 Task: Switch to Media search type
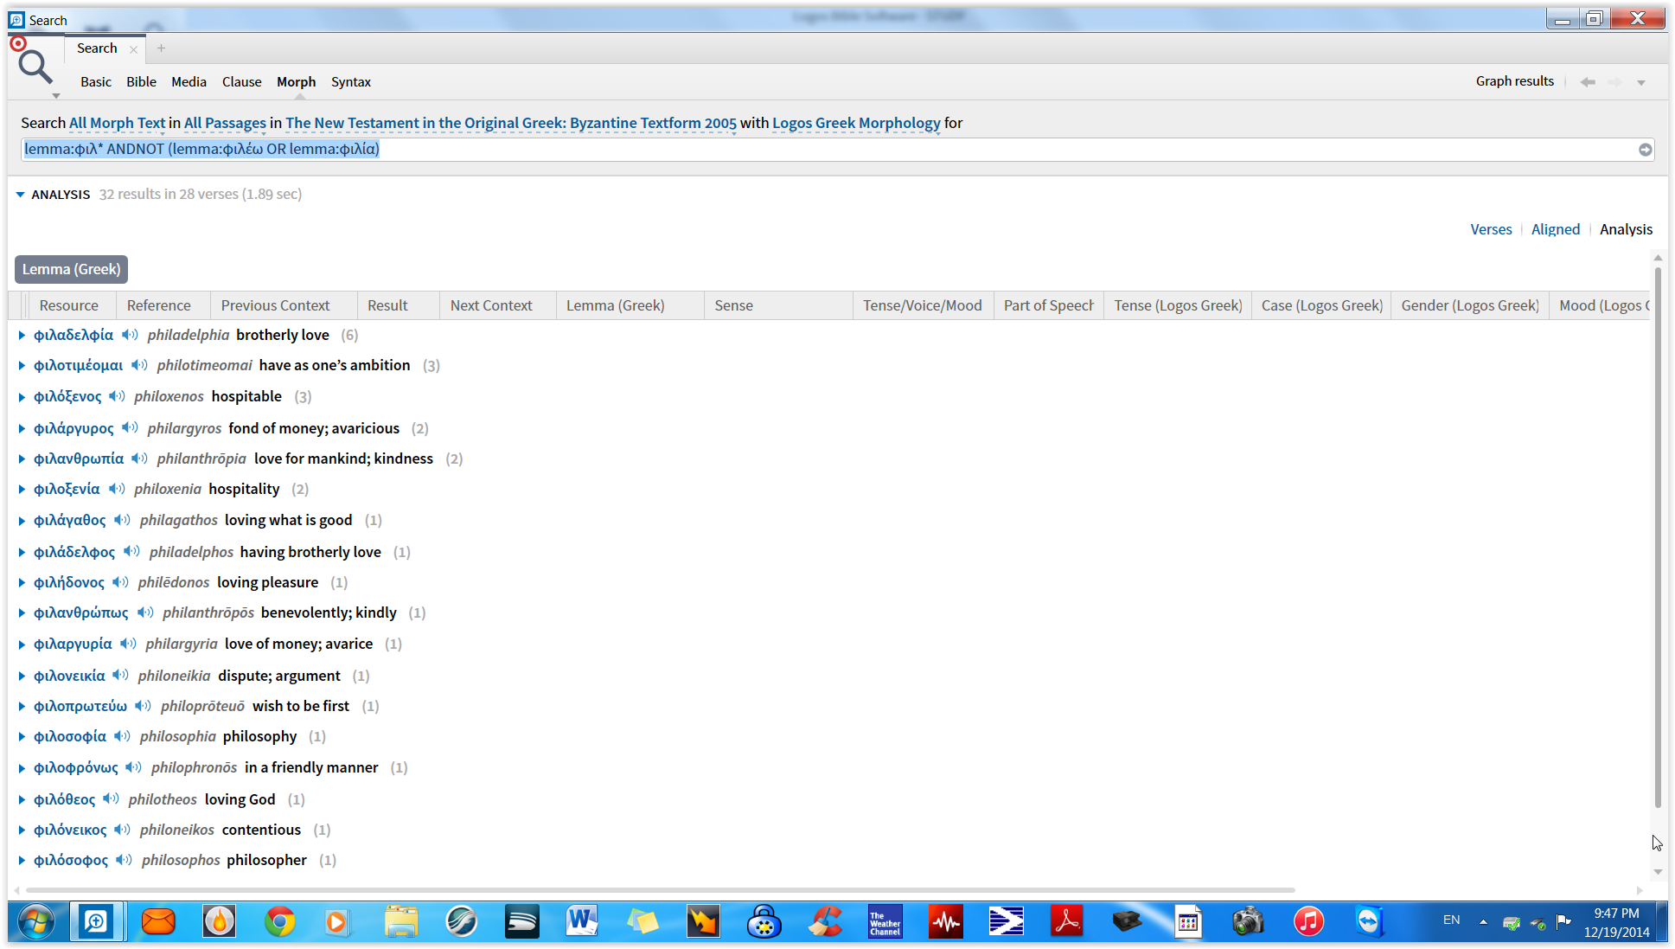coord(189,81)
